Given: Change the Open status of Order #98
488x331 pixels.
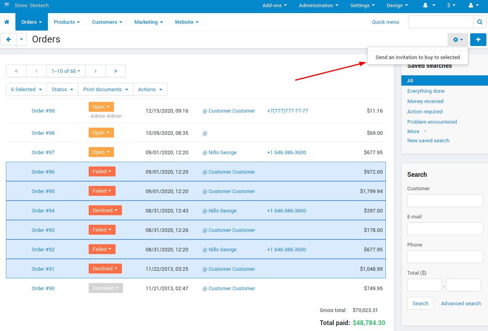Looking at the screenshot, I should pyautogui.click(x=101, y=133).
